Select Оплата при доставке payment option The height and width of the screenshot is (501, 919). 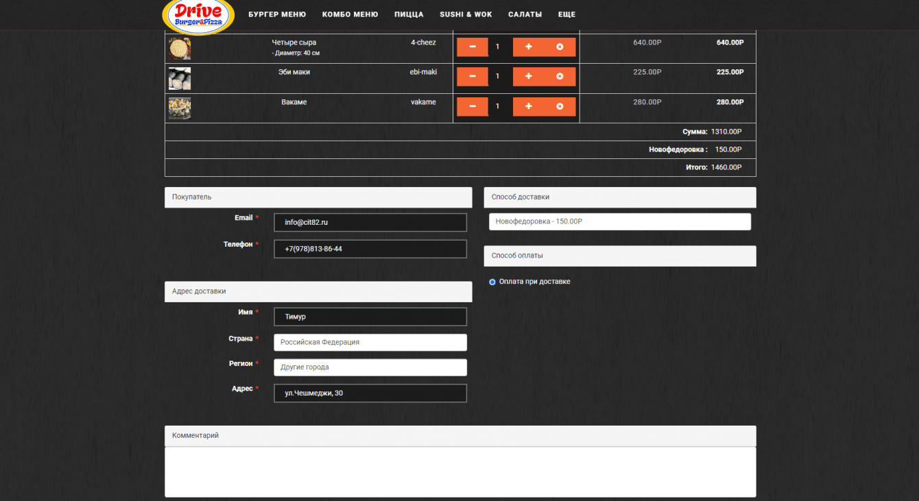point(492,282)
